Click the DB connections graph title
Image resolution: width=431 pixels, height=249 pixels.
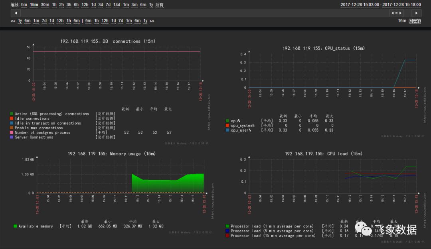108,41
